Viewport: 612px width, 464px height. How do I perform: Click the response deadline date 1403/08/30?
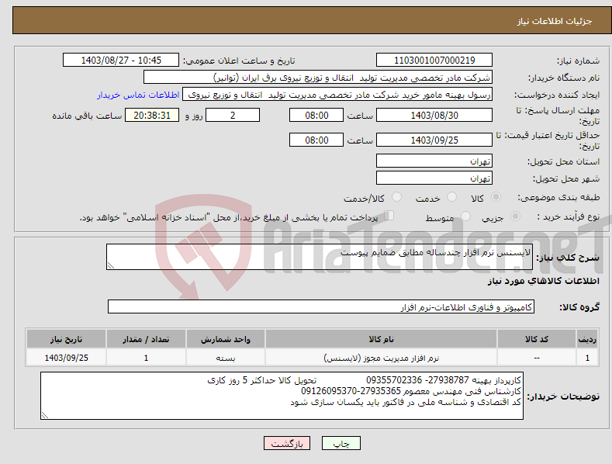[x=434, y=115]
